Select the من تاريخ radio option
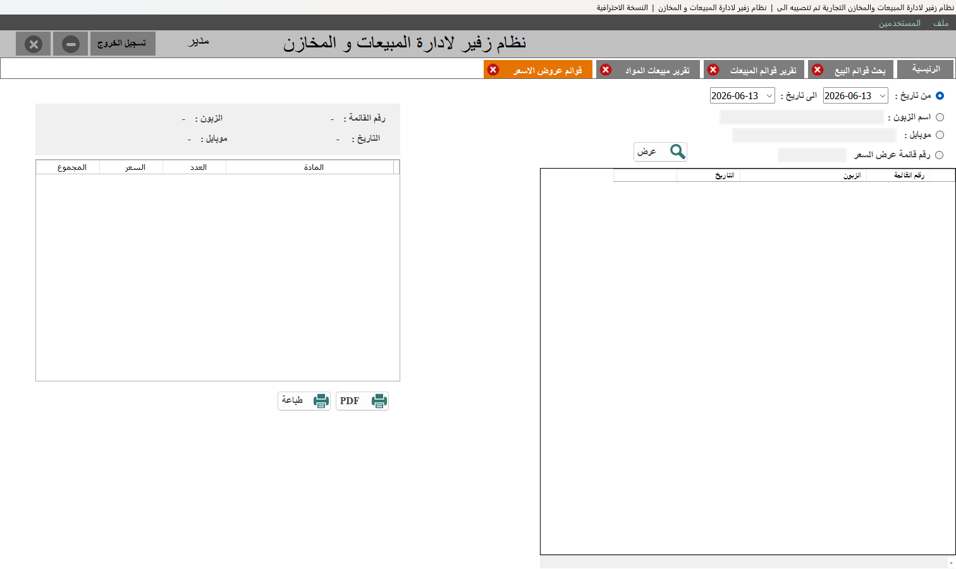The image size is (956, 569). click(940, 96)
